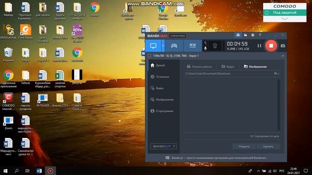This screenshot has width=312, height=175.
Task: Open the Сортировка по дате sort option
Action: [x=265, y=136]
